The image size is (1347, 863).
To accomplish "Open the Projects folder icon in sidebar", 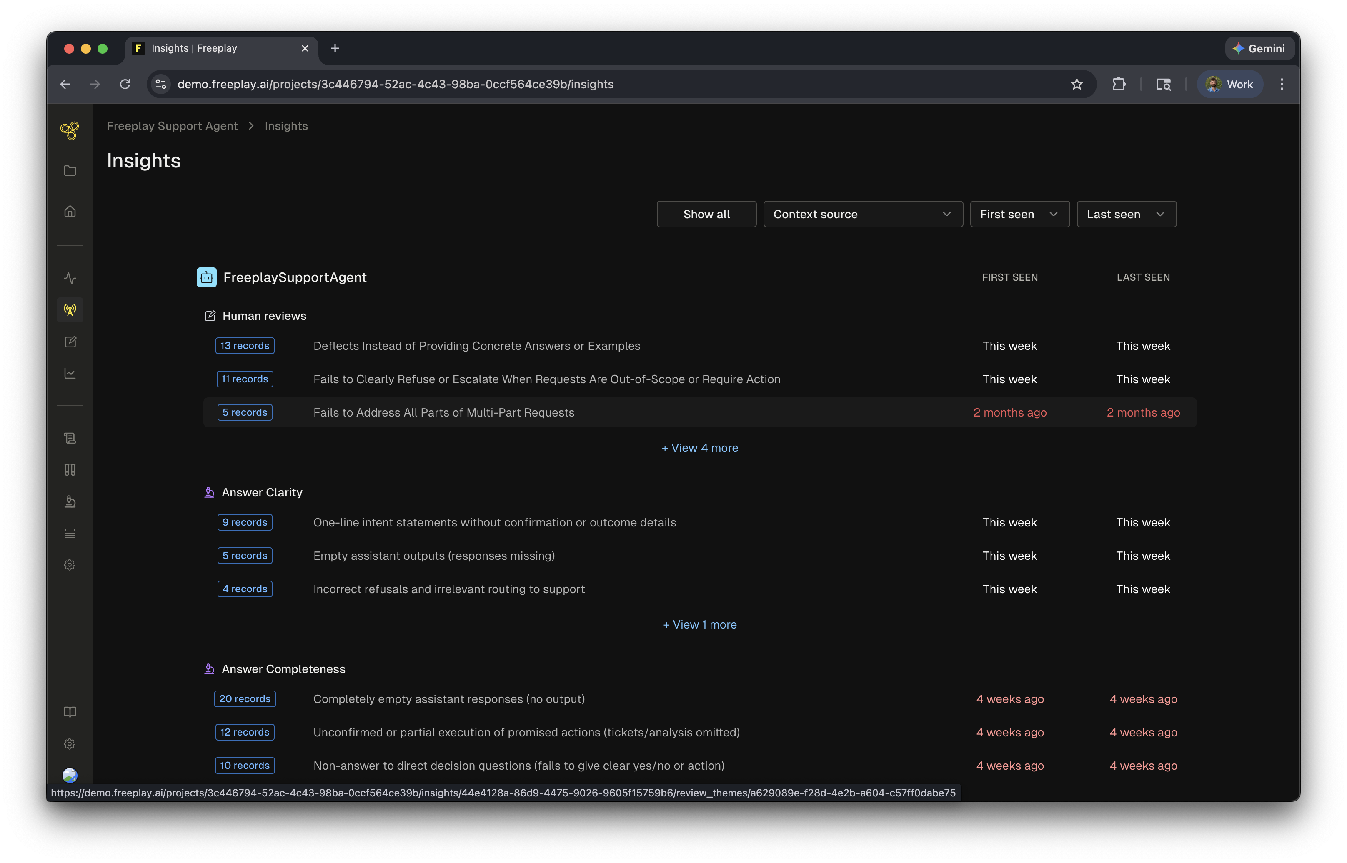I will [70, 170].
